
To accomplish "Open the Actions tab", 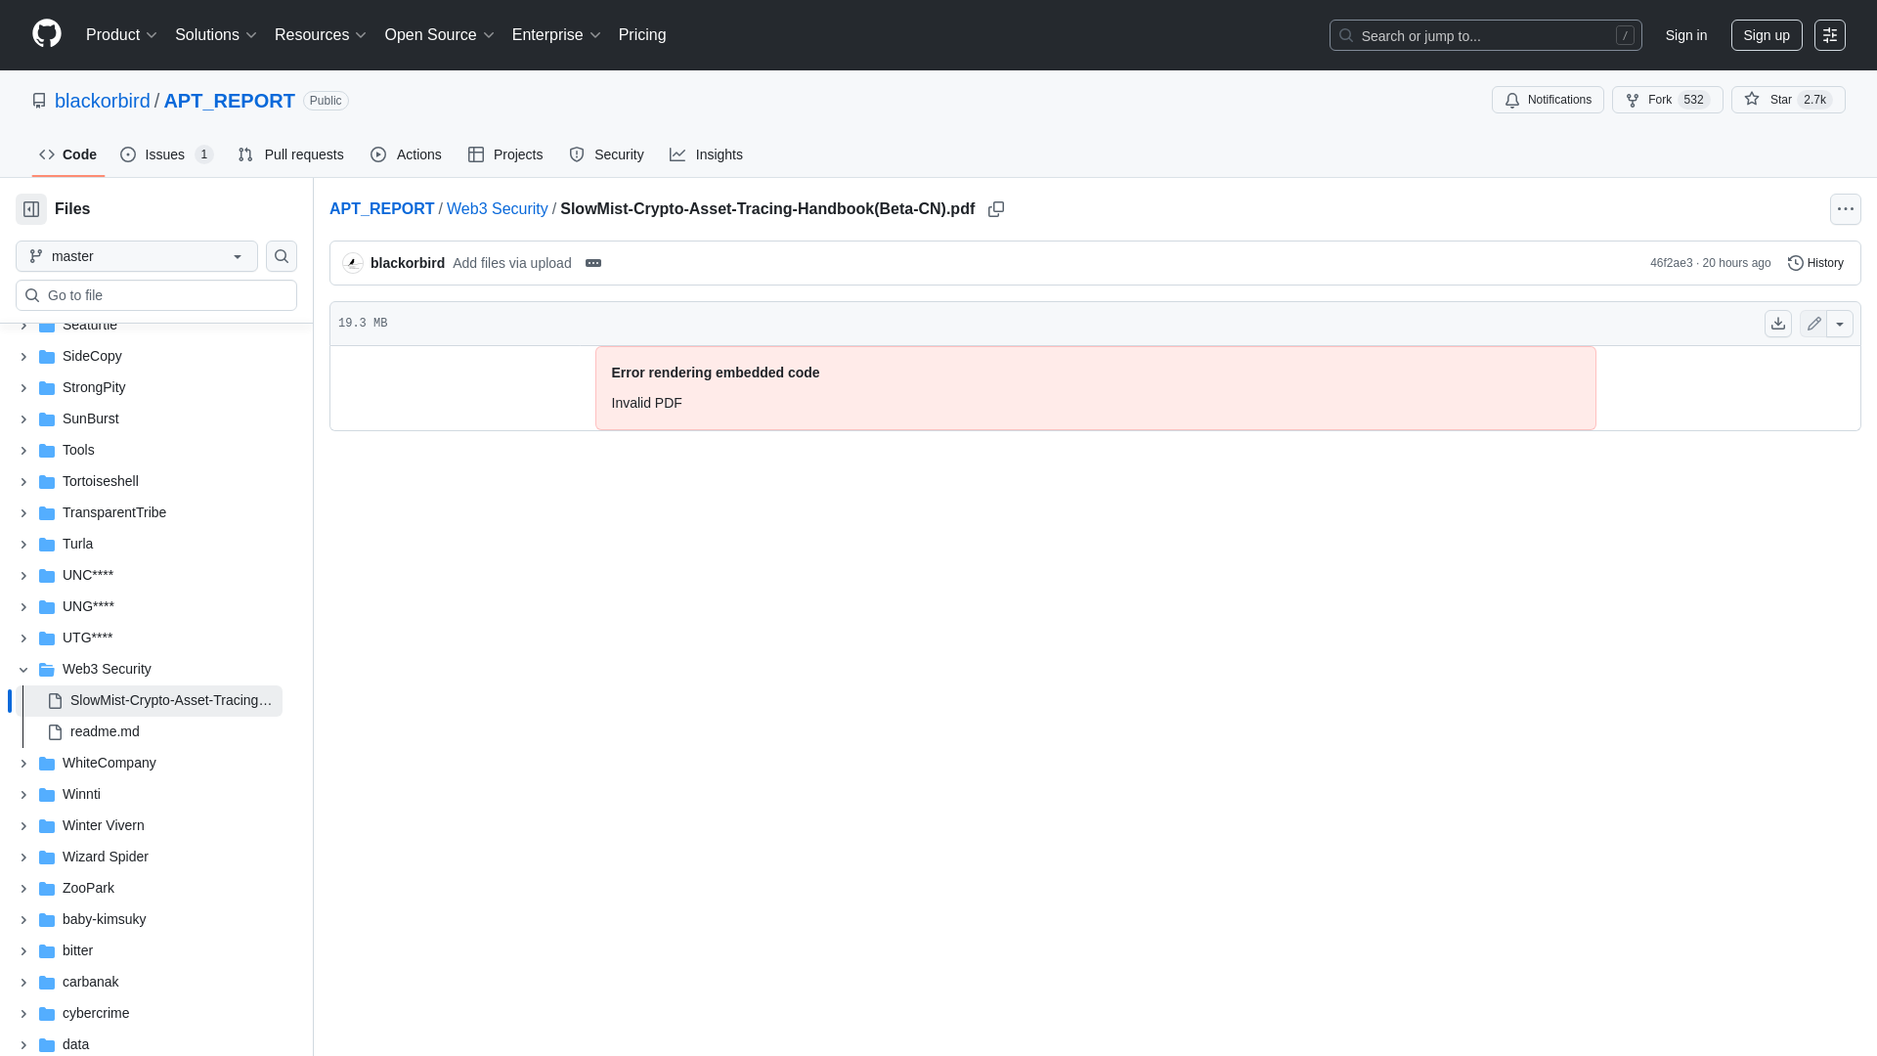I will click(406, 154).
